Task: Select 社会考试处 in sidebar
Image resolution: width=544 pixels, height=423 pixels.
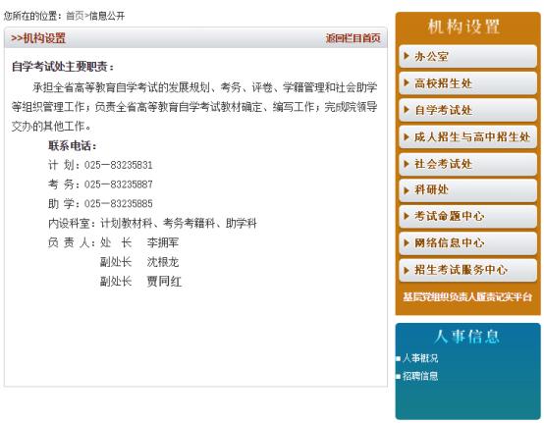Action: 468,164
